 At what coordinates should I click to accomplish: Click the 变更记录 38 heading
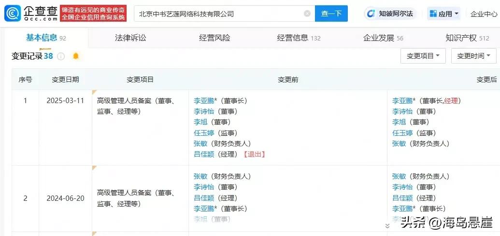(x=32, y=56)
